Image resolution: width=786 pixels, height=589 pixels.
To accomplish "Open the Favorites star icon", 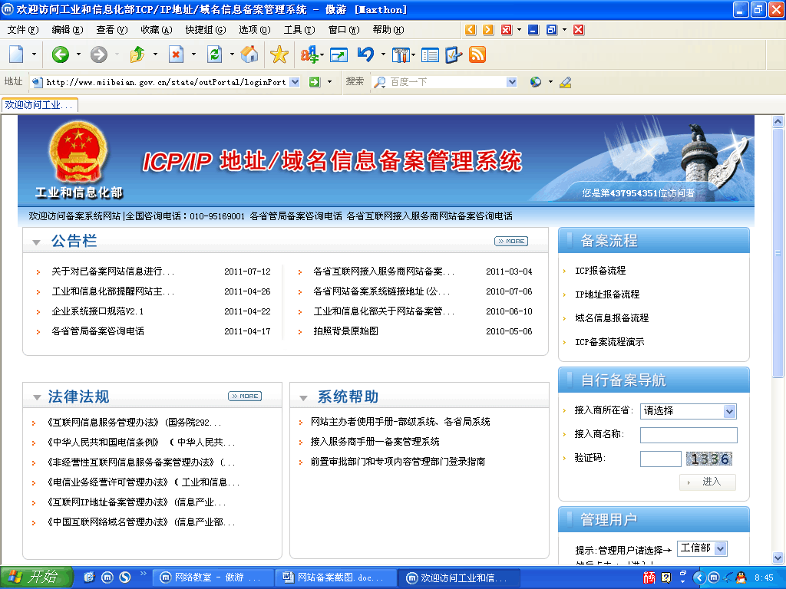I will coord(279,54).
